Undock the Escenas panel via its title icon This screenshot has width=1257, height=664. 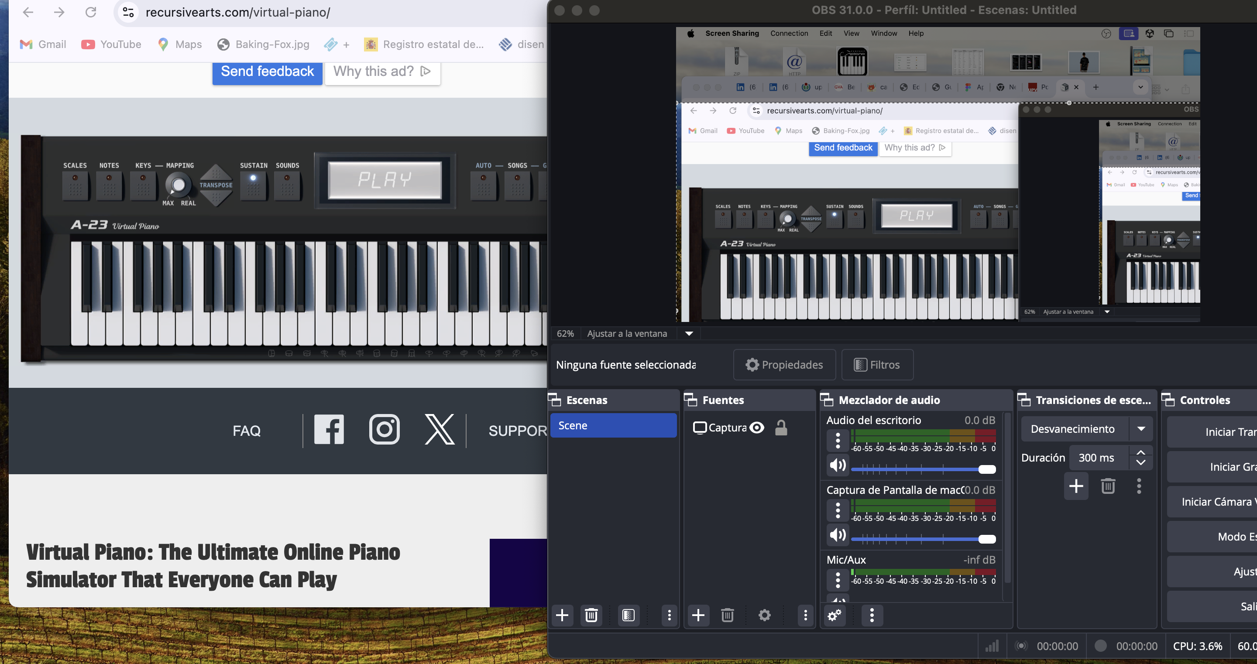coord(555,400)
